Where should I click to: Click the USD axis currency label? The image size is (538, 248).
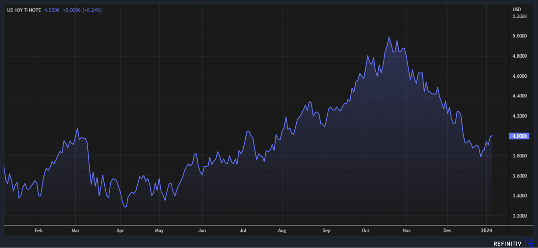point(517,9)
